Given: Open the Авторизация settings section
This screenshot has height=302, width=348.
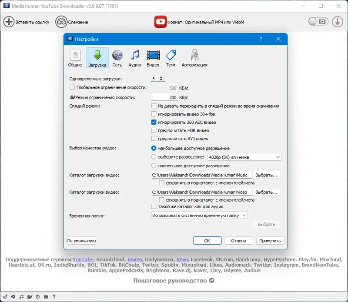Looking at the screenshot, I should point(194,56).
